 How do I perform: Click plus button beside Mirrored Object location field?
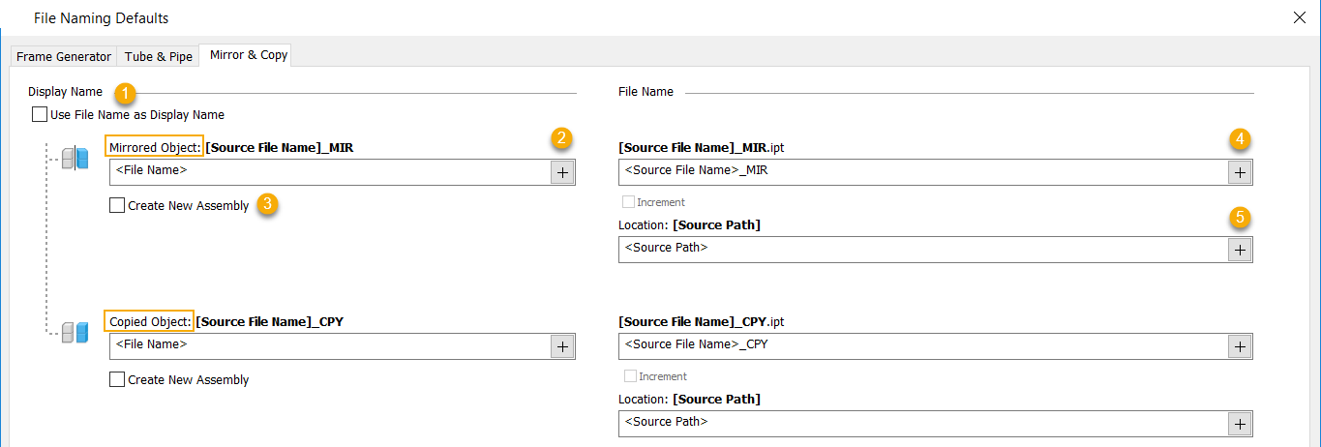(1240, 249)
